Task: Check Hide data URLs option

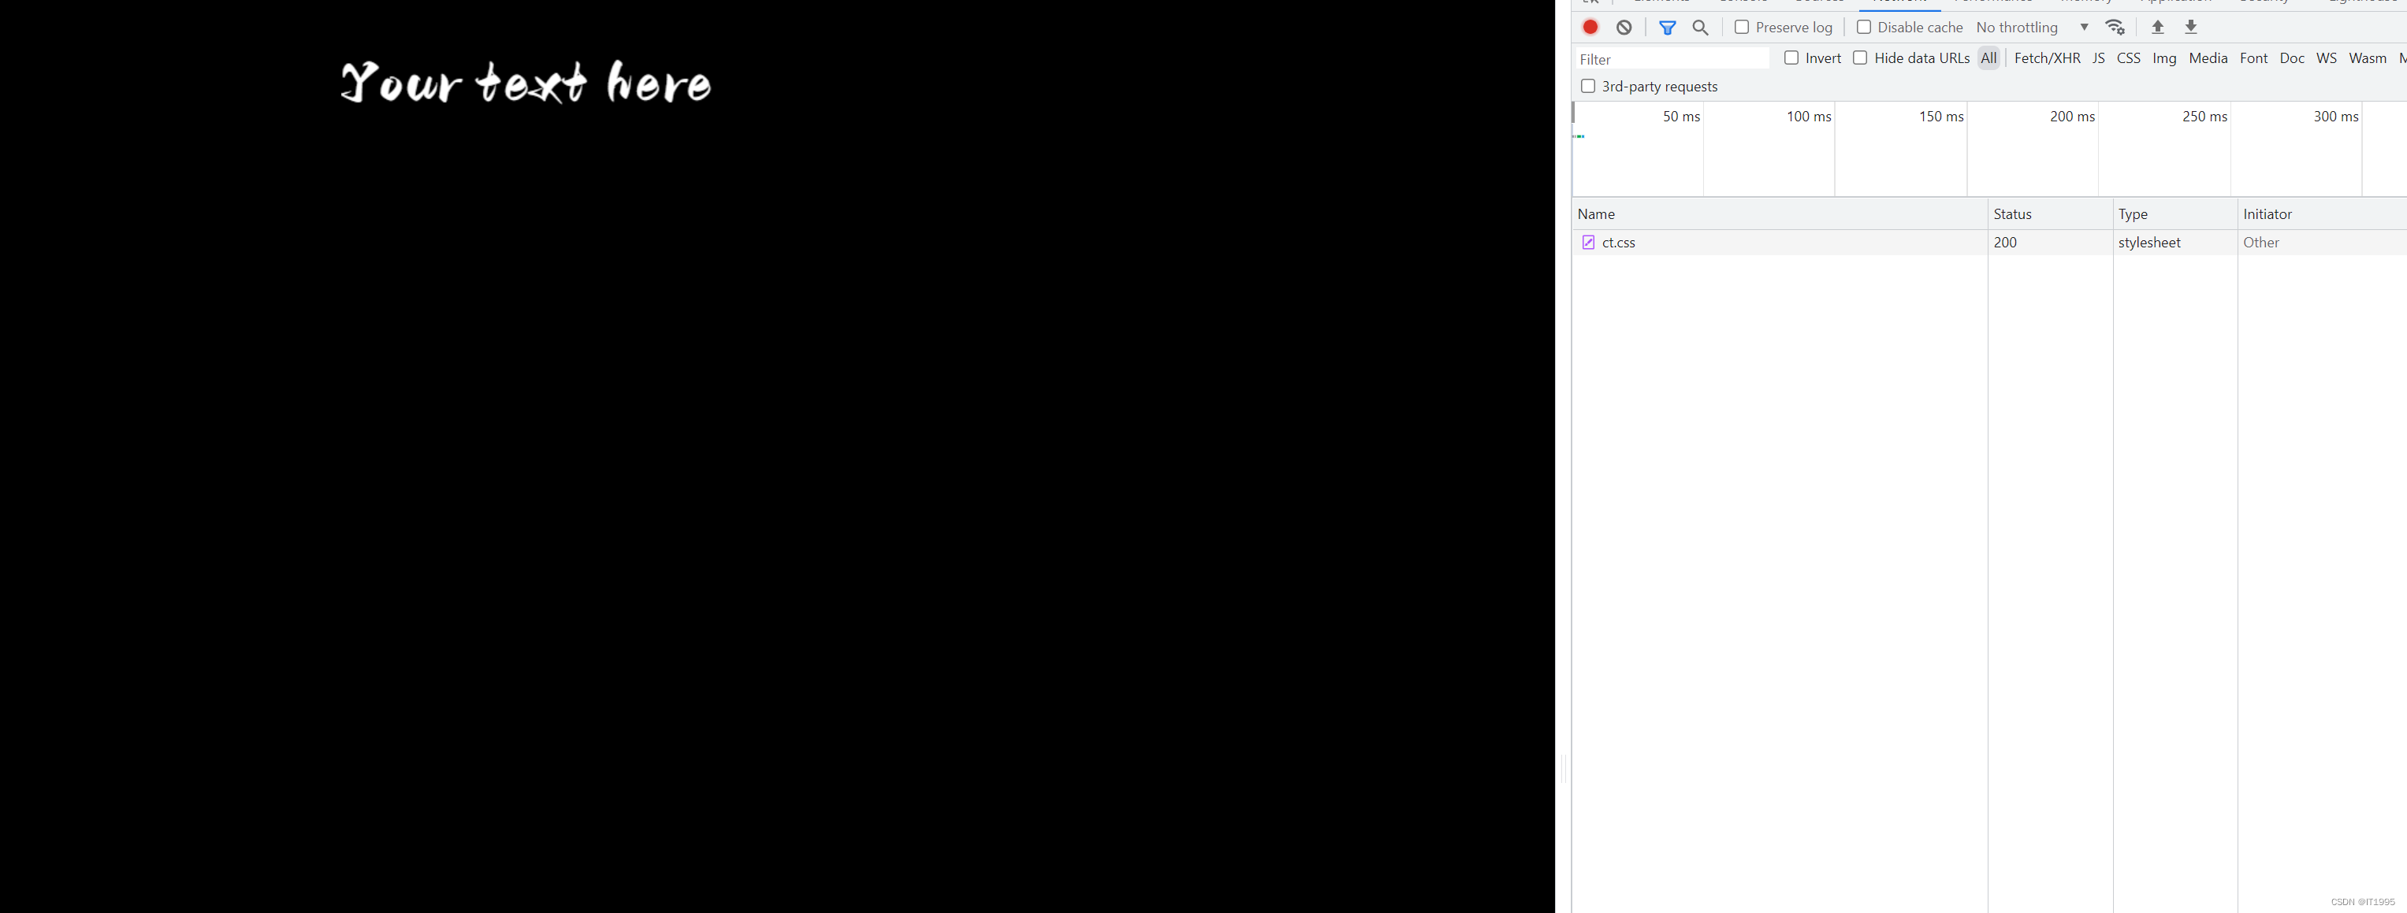Action: (x=1860, y=58)
